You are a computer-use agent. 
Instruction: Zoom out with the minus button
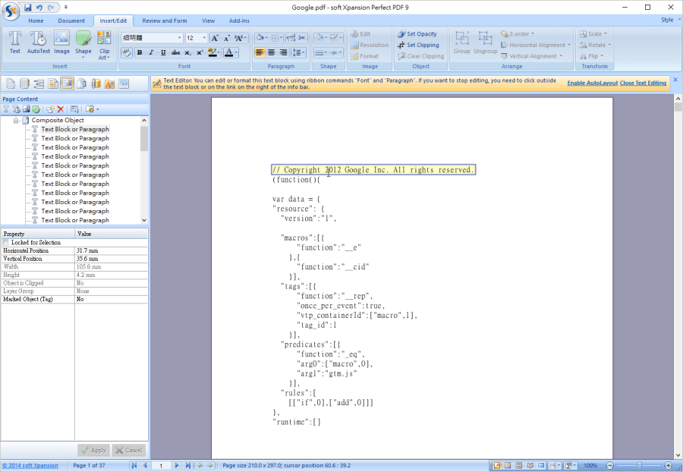click(610, 465)
